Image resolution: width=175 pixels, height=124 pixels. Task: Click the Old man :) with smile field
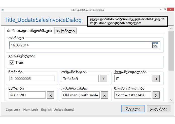click(x=81, y=95)
